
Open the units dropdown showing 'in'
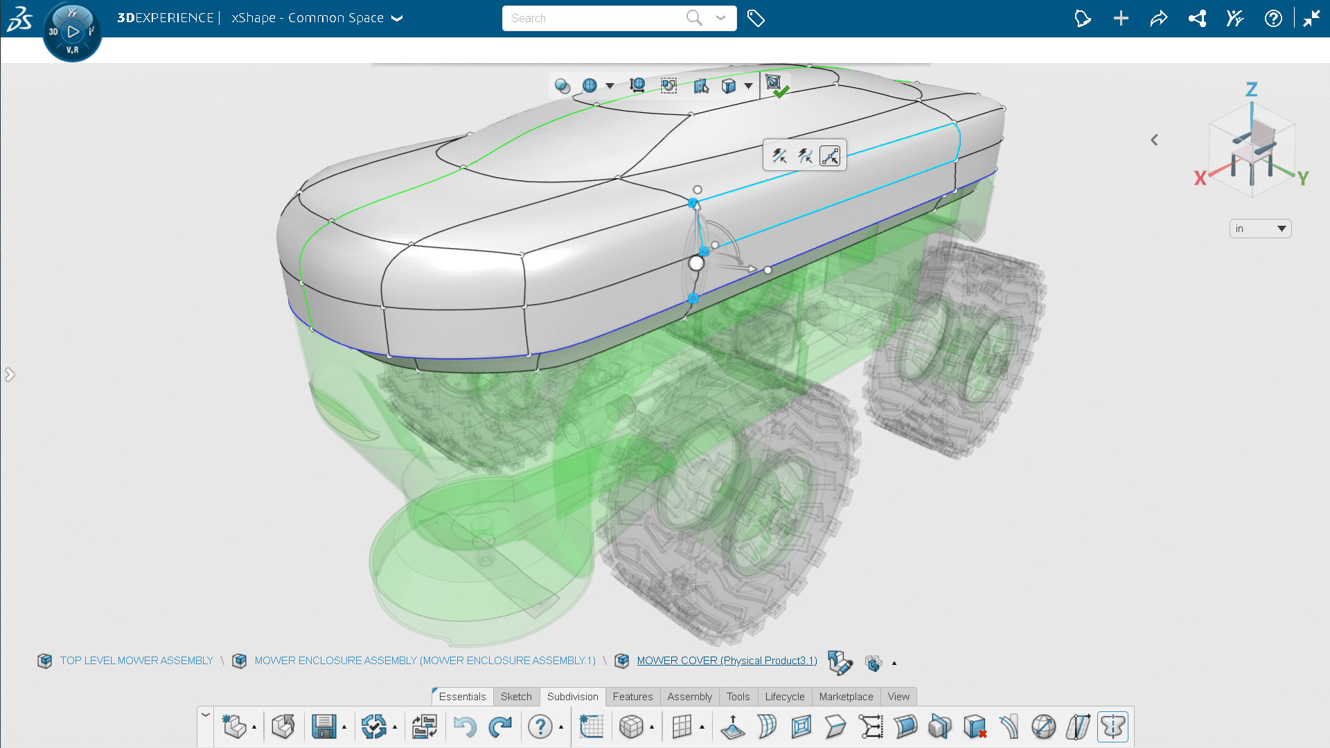(1260, 229)
